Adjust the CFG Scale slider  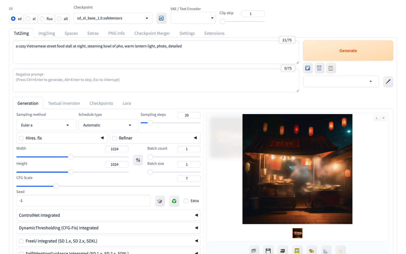coord(108,186)
